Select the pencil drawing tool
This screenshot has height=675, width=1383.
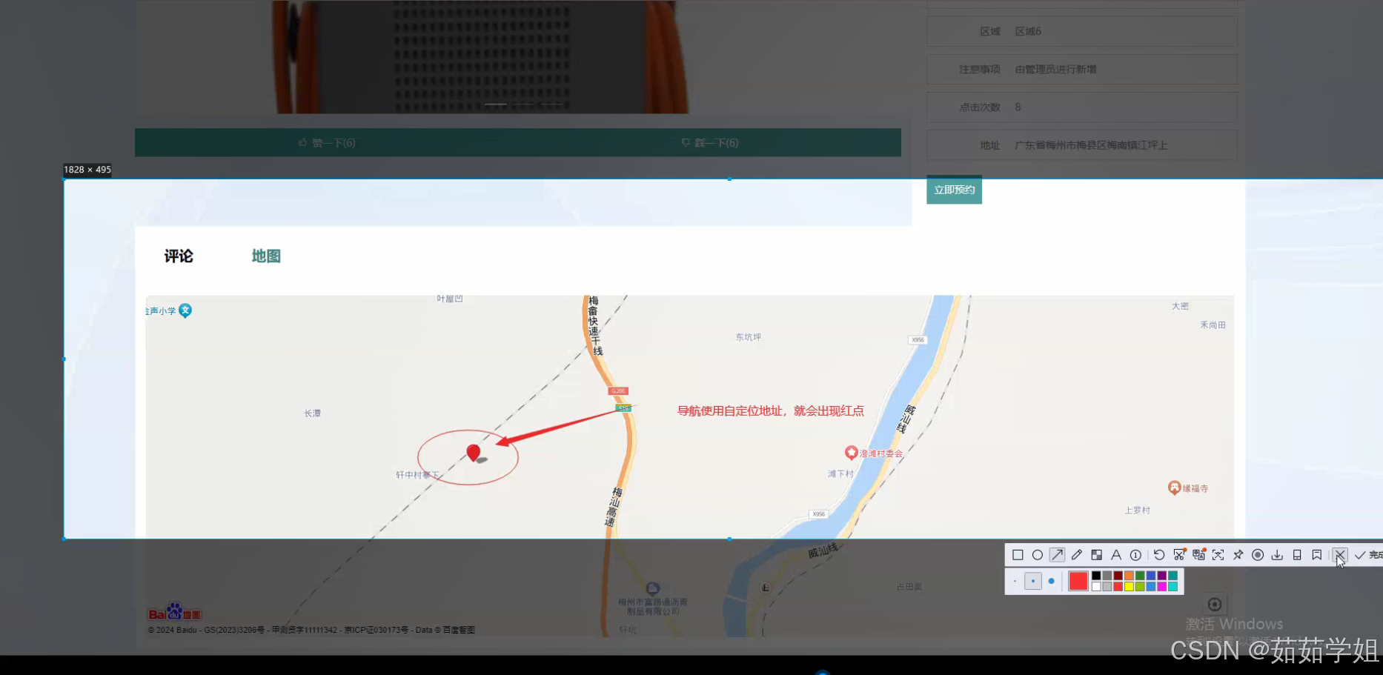(1077, 555)
